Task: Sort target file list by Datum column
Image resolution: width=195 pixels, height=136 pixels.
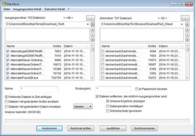Action: coord(170,46)
